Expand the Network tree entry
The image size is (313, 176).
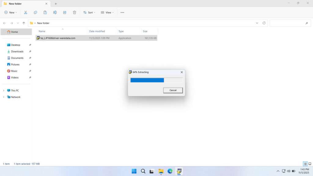(x=4, y=97)
